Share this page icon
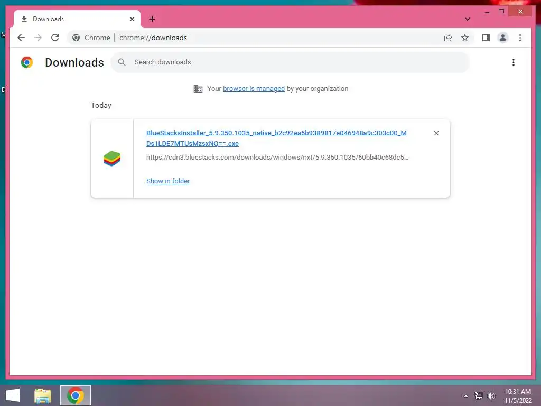The width and height of the screenshot is (541, 406). [448, 38]
